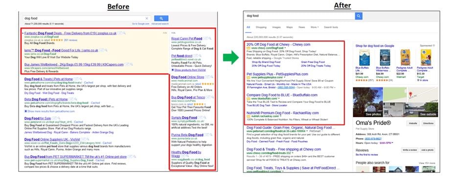458x187 pixels.
Task: Open 'Fantastic Dog Food Deals' zooplus ad
Action: point(70,33)
